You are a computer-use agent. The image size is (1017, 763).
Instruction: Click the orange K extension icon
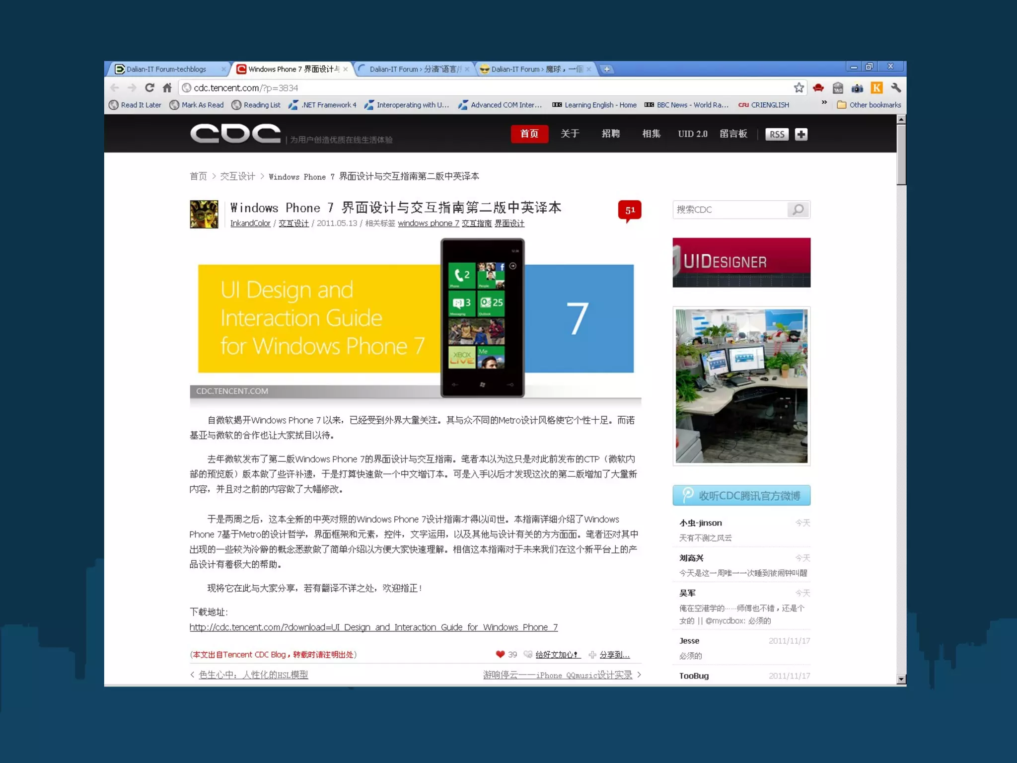pos(876,88)
